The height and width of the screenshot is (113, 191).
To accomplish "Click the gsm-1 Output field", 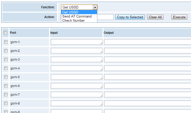I will click(148, 42).
